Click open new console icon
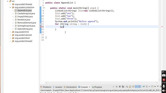166x93 pixels. point(152,87)
